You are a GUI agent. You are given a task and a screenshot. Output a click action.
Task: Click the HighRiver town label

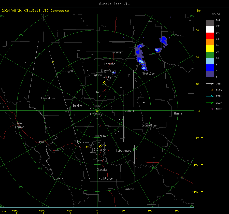(x=106, y=179)
